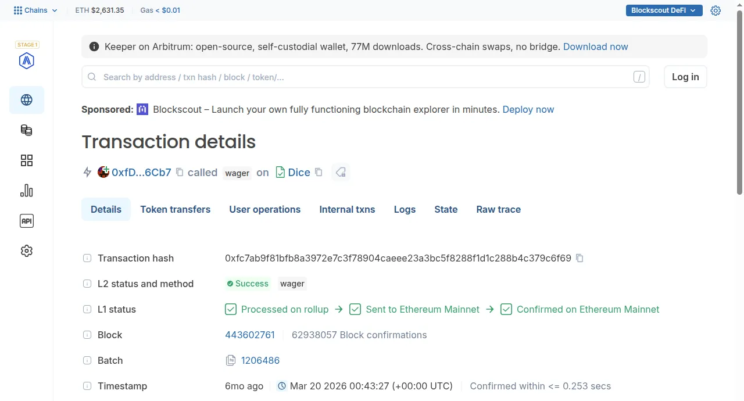Click 62938057 Block confirmations text
Image resolution: width=744 pixels, height=401 pixels.
[359, 335]
